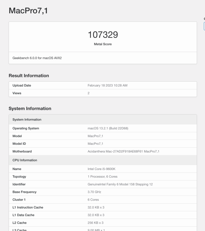Image resolution: width=205 pixels, height=231 pixels.
Task: Click the CPU Information header row
Action: tap(103, 160)
